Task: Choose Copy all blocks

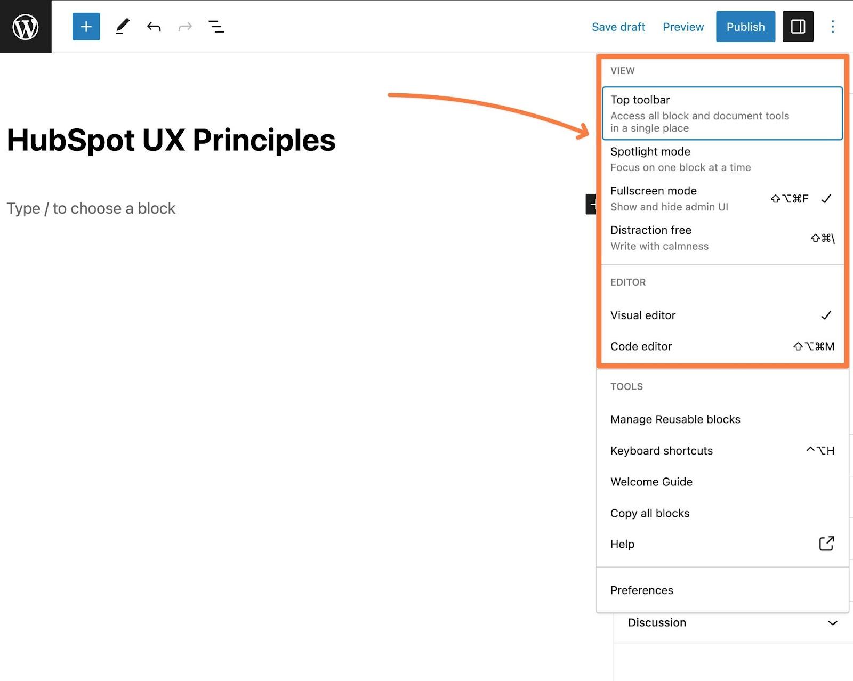Action: coord(722,513)
